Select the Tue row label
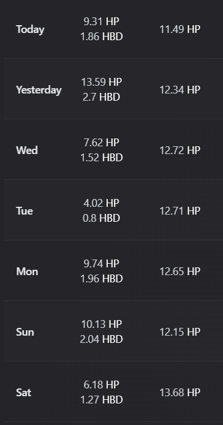 [25, 211]
